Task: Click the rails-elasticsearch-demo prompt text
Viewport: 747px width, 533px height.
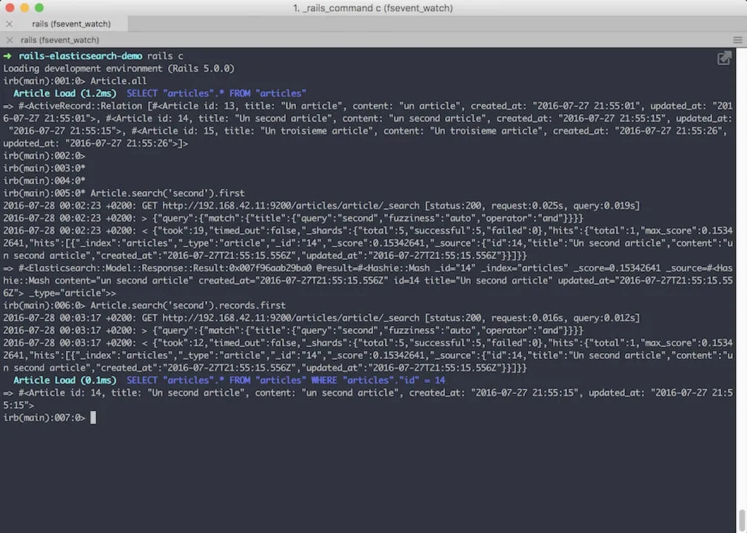Action: pyautogui.click(x=80, y=56)
